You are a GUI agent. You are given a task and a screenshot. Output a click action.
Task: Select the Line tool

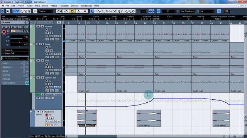pos(126,11)
